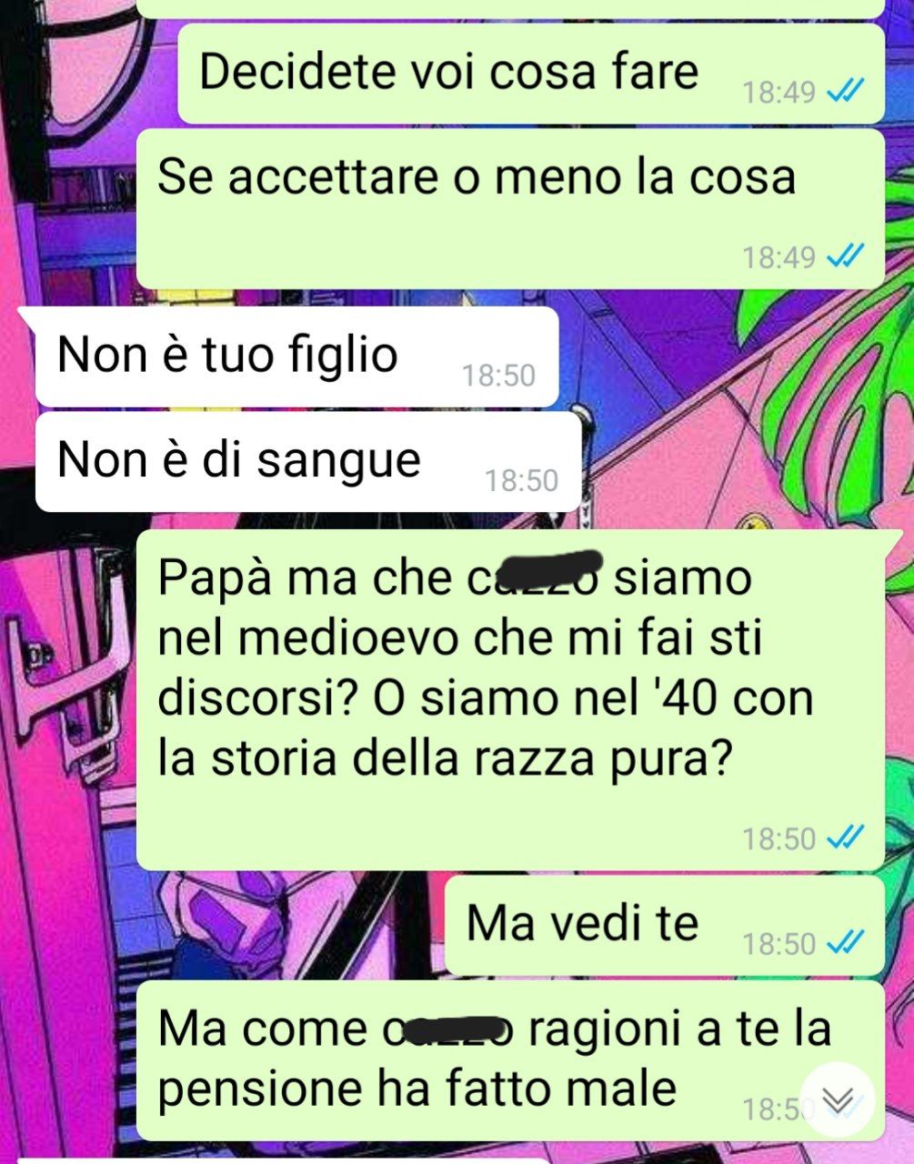Click the 18:50 time beside 'Ma vedi te'
Screen dimensions: 914x1164
point(779,943)
